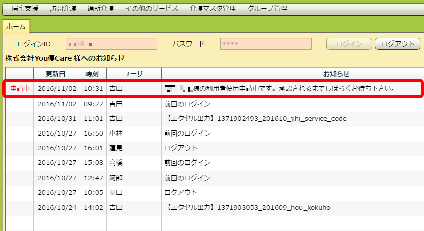Viewport: 424px width, 231px height.
Task: Open the 介護マスタ管理 menu
Action: click(x=212, y=9)
